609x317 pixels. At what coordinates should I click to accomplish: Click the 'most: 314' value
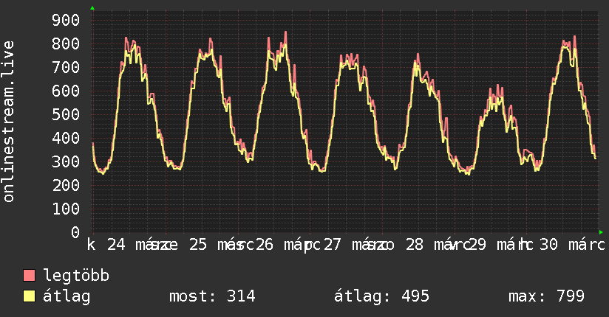pos(212,296)
